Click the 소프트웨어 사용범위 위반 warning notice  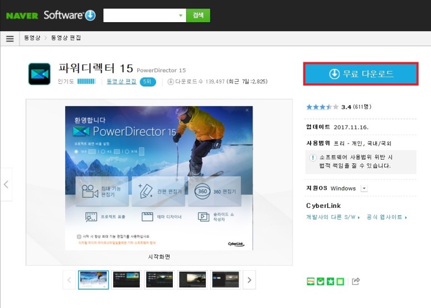(361, 162)
